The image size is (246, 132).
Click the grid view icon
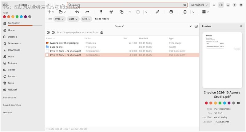click(204, 12)
